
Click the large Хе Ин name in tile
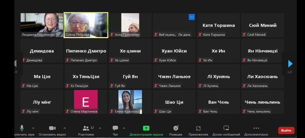click(218, 51)
